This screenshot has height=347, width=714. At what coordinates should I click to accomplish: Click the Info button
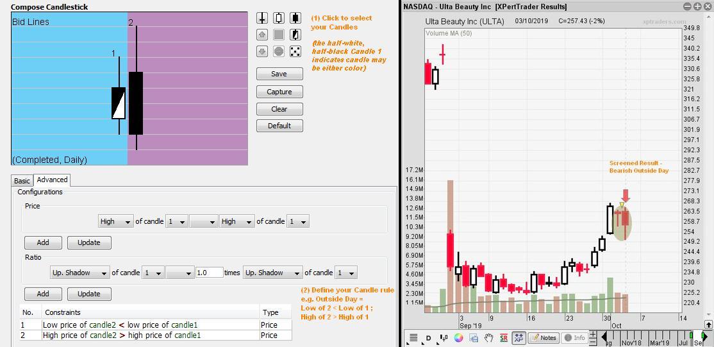(x=574, y=338)
